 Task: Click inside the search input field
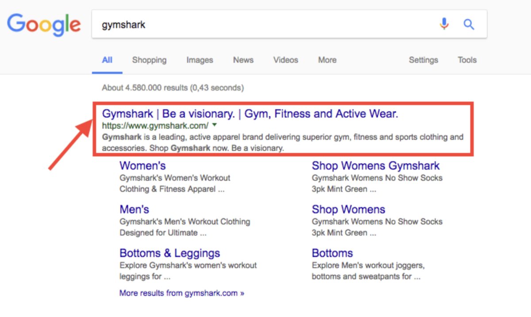click(x=221, y=24)
